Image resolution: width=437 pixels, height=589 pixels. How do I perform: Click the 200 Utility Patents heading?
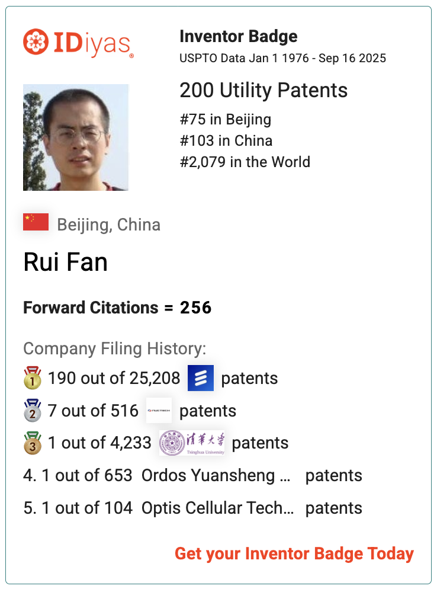264,91
